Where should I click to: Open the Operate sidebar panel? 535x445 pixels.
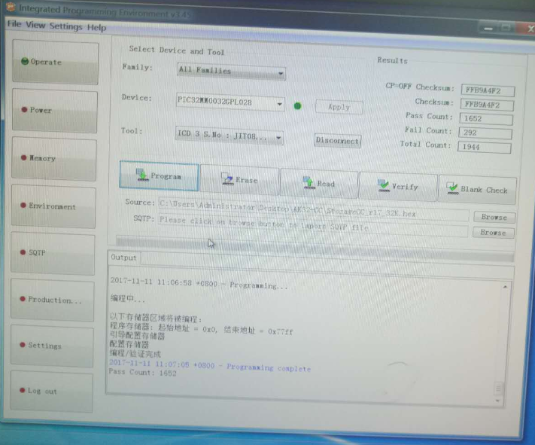pyautogui.click(x=55, y=62)
